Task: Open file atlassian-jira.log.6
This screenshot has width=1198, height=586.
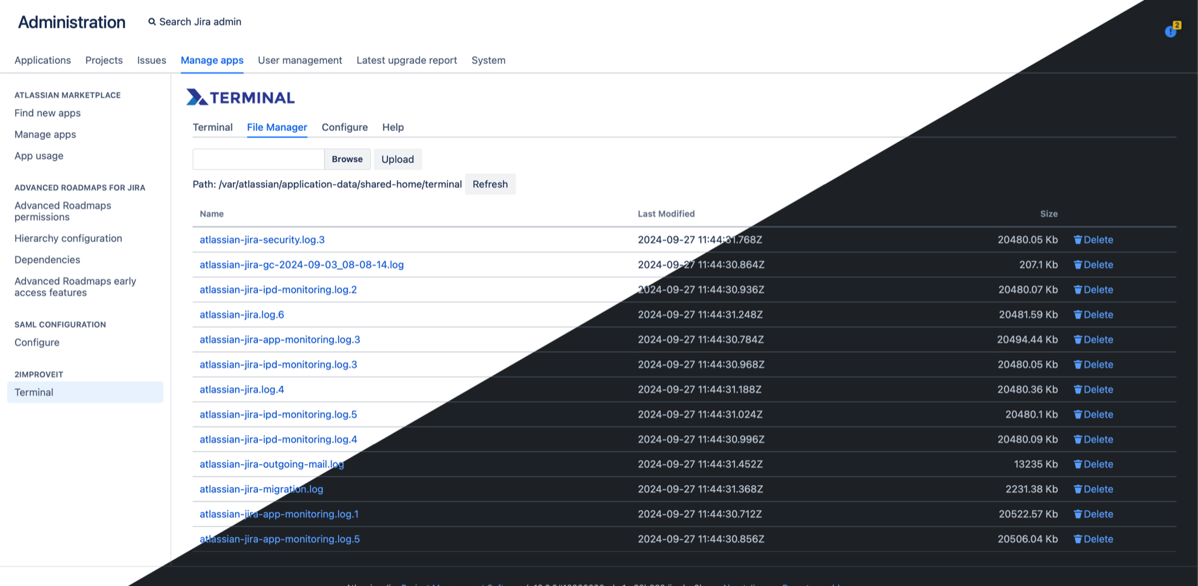Action: point(242,314)
